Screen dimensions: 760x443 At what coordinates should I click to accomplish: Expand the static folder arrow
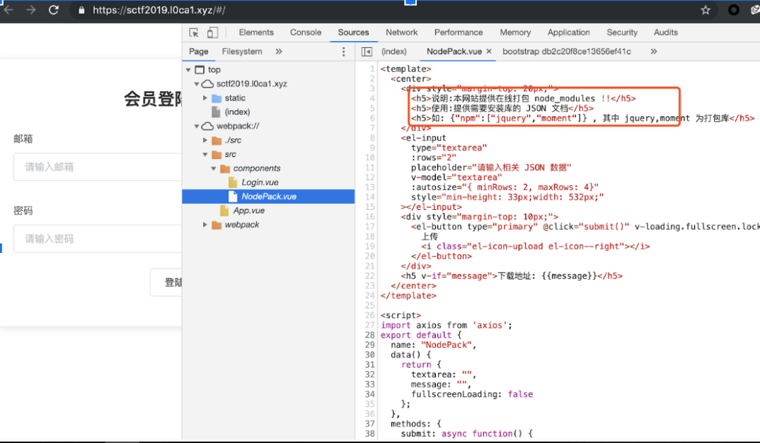[205, 98]
